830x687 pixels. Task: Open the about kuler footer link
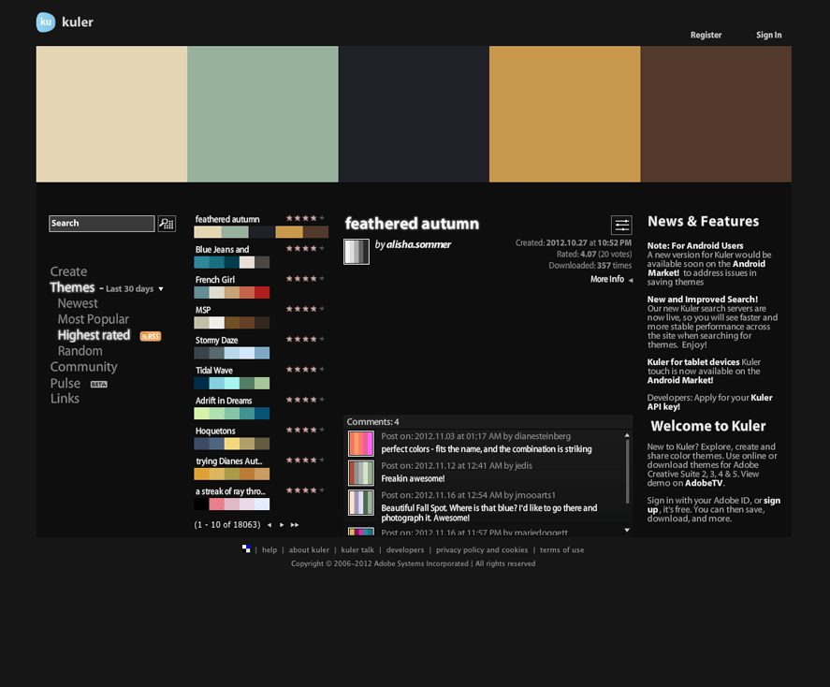coord(309,550)
